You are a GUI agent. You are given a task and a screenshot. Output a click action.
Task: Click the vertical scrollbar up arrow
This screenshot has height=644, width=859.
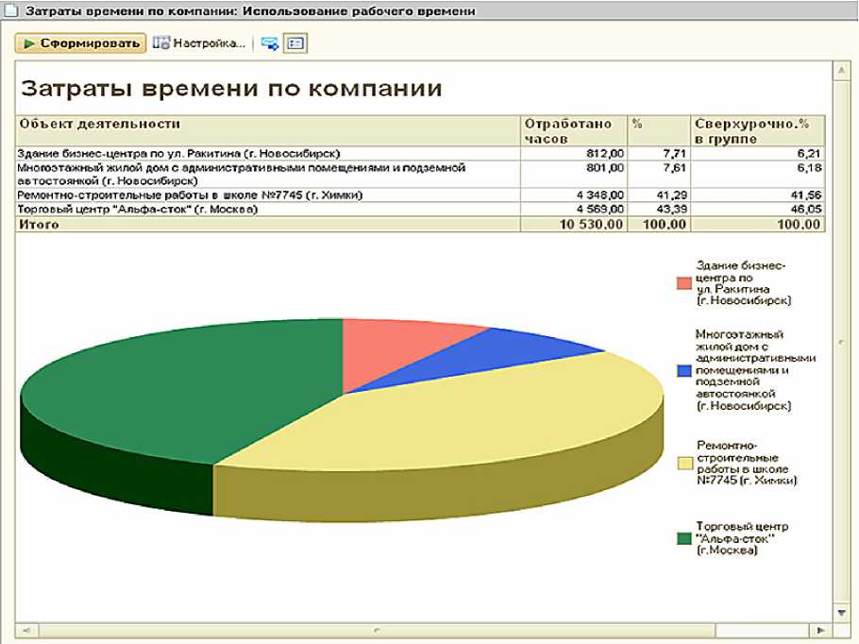(840, 71)
